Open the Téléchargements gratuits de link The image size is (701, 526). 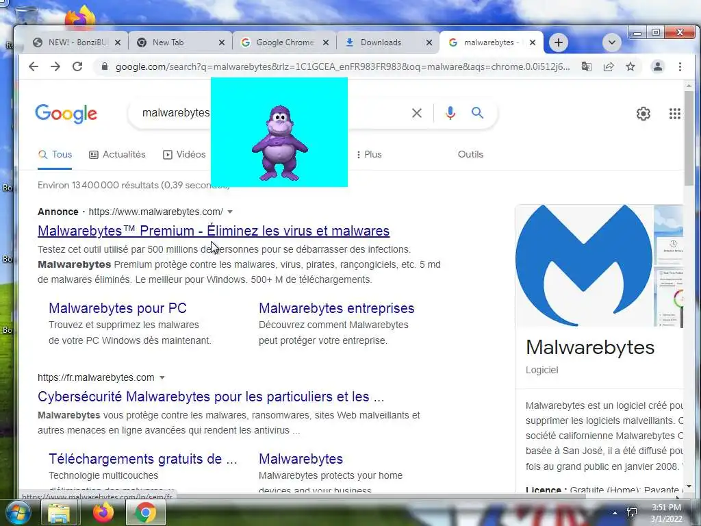coord(143,459)
